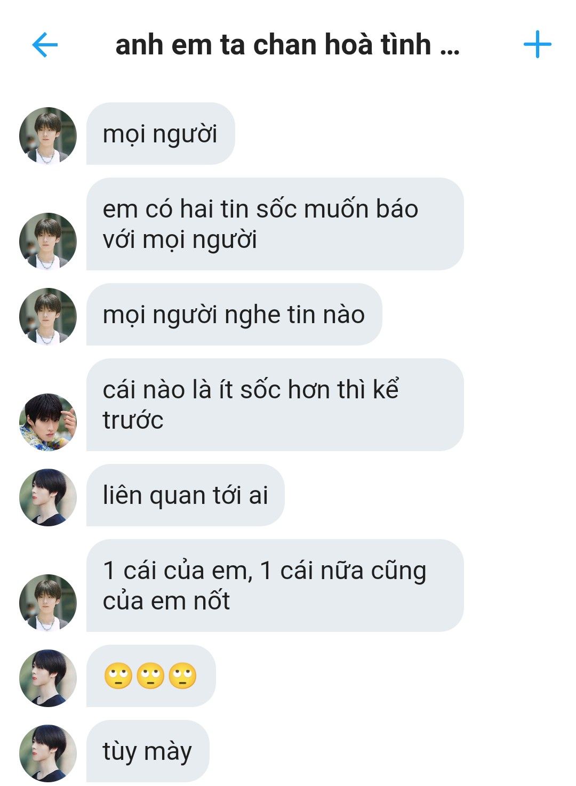Open floral-shirt avatar next to 'cái nào là ít sốc'

48,422
